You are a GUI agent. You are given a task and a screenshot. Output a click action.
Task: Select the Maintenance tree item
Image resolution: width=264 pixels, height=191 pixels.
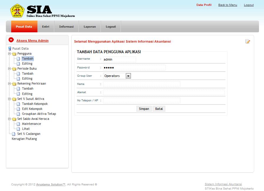(x=32, y=124)
